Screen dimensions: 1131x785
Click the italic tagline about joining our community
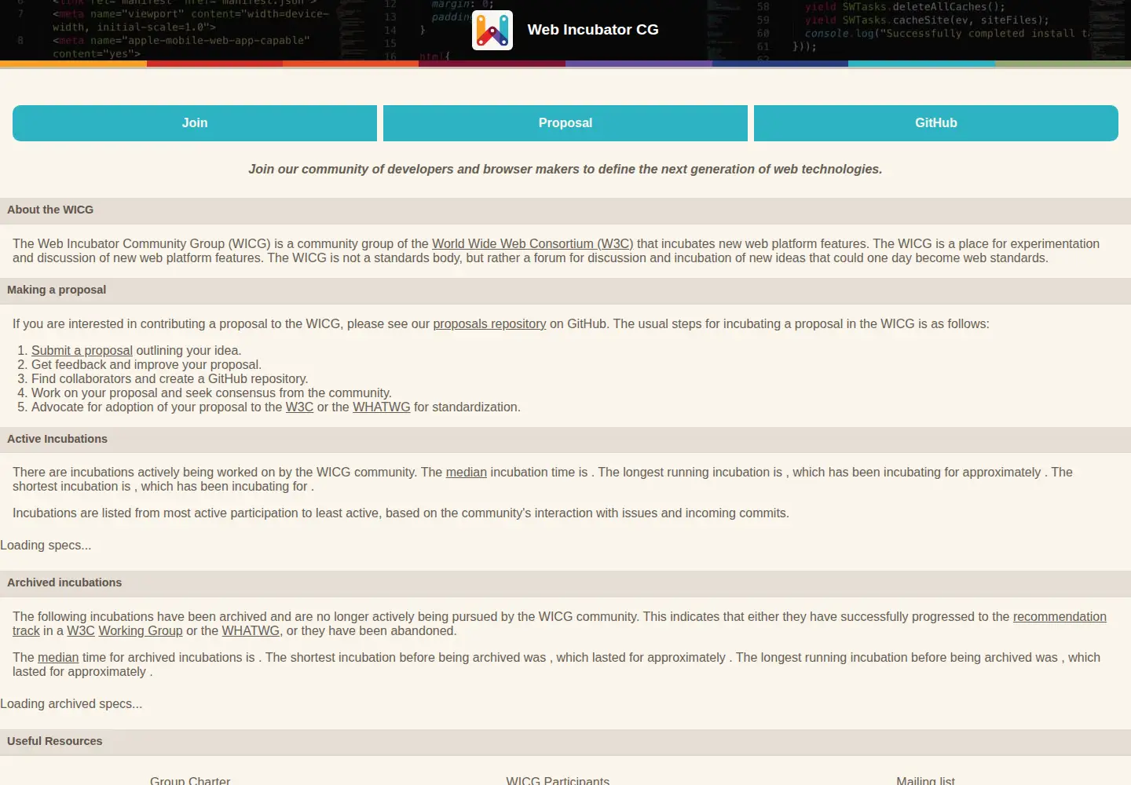[x=565, y=170]
